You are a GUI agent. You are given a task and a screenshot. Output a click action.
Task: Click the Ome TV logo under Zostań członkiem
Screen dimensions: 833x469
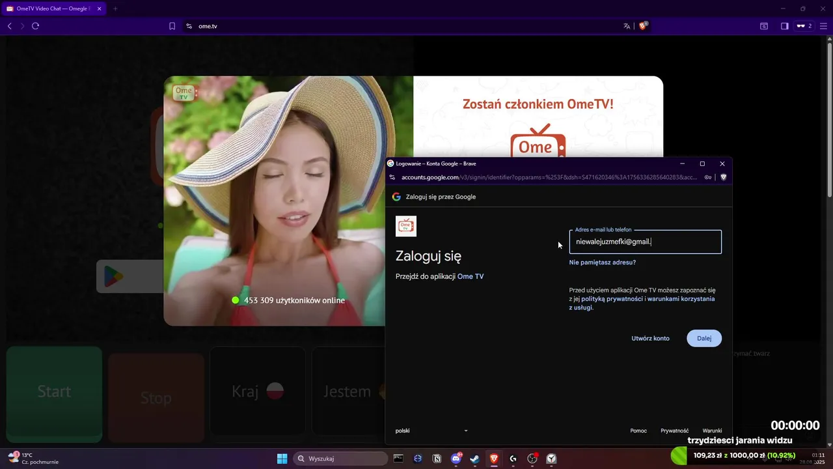(x=538, y=141)
